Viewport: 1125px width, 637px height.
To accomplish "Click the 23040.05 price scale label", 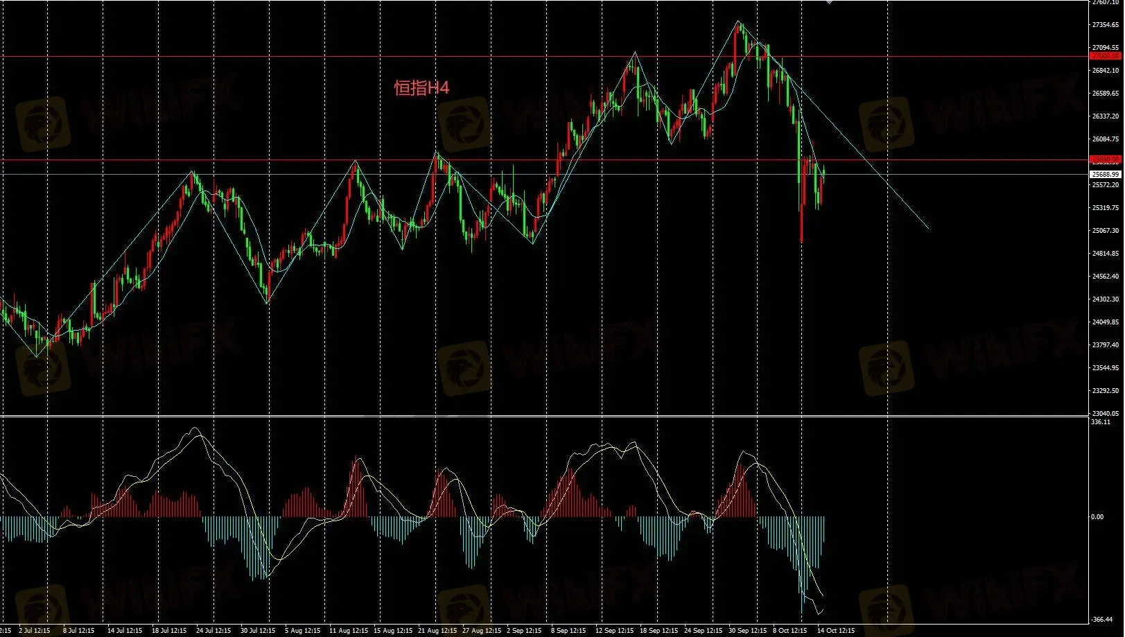I will pos(1105,414).
